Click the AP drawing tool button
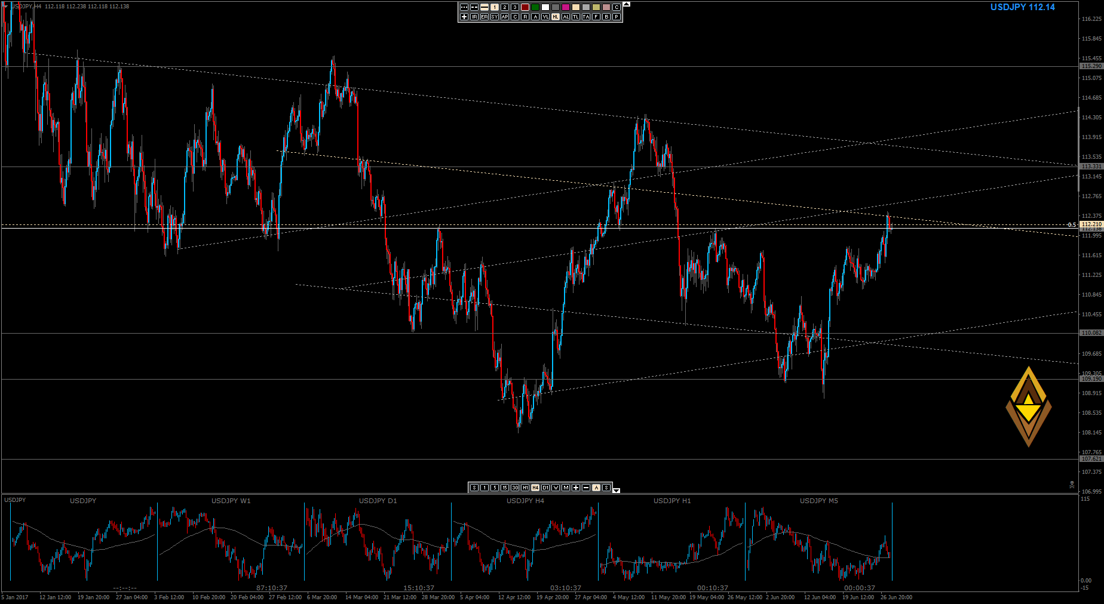This screenshot has width=1104, height=604. [x=505, y=17]
